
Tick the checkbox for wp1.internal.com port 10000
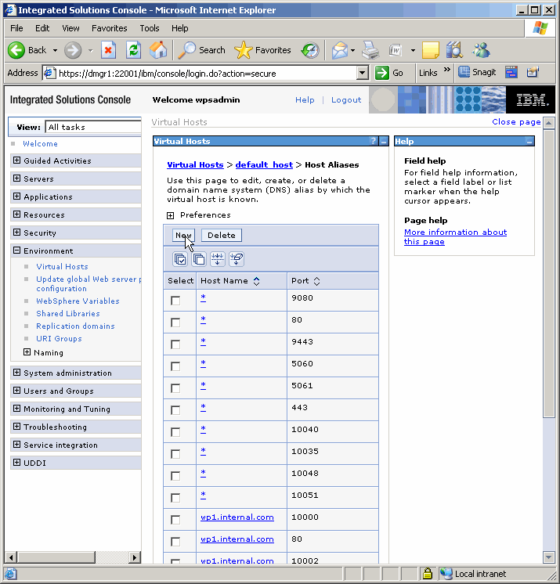[175, 520]
